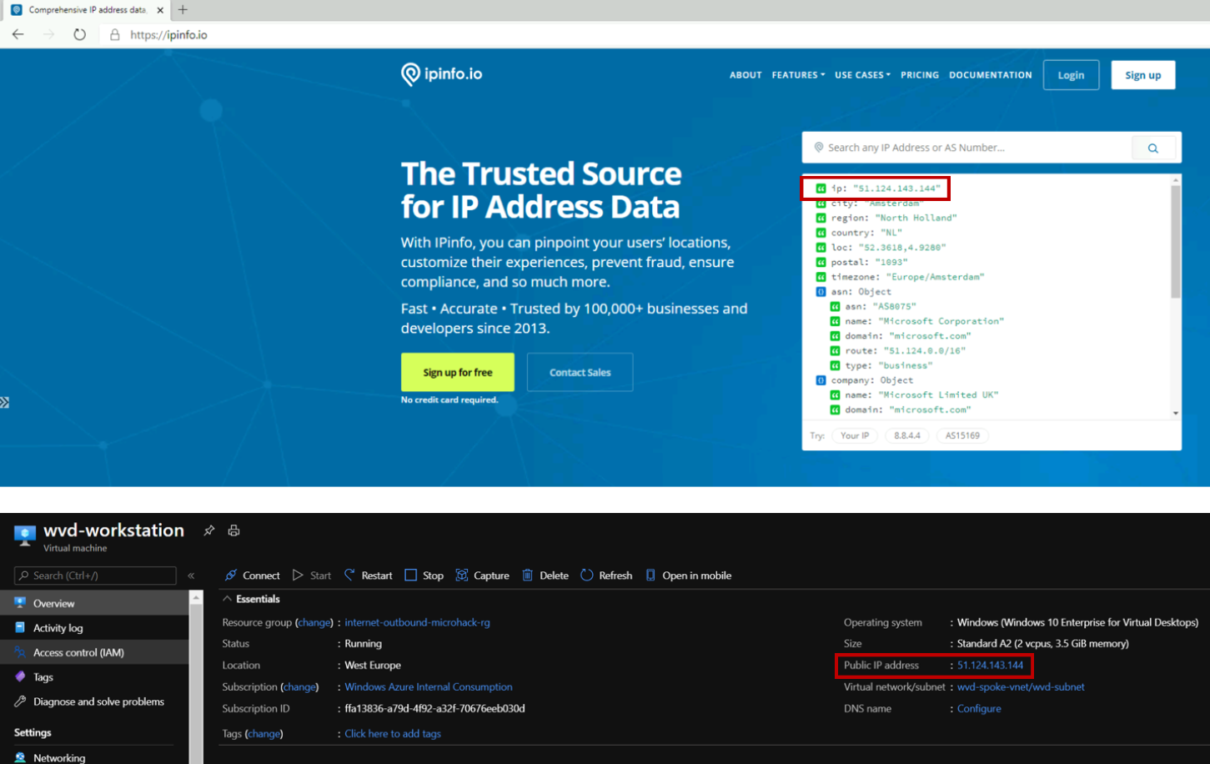
Task: Restart the virtual machine
Action: (368, 576)
